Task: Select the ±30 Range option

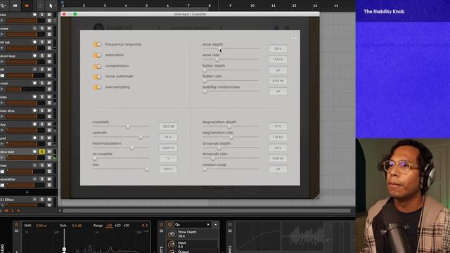Action: point(127,226)
